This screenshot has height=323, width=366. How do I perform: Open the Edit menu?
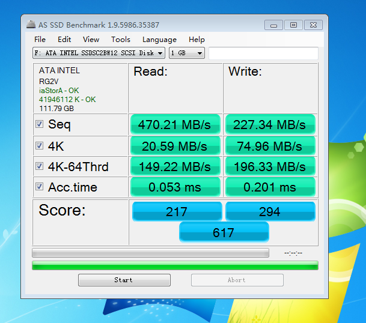[x=64, y=40]
